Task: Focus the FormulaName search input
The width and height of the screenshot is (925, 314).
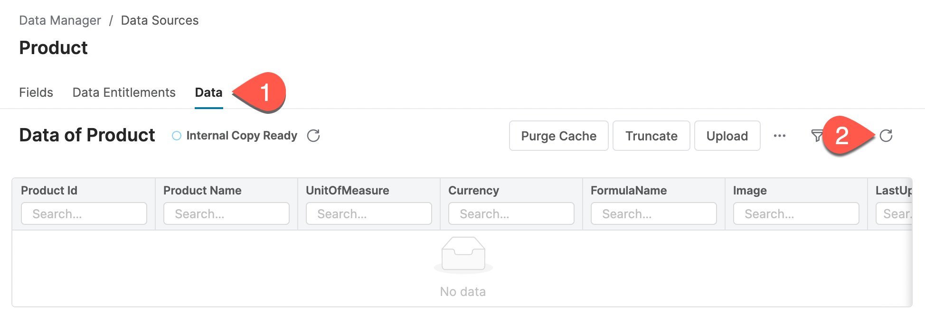Action: [x=654, y=213]
